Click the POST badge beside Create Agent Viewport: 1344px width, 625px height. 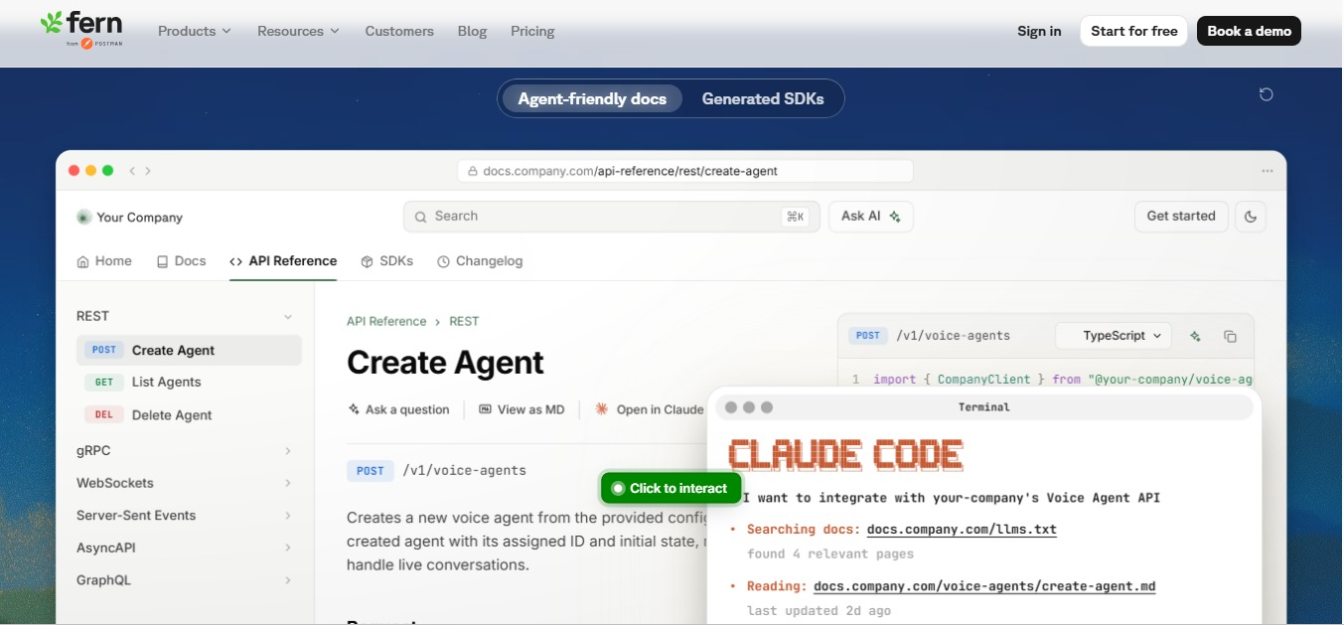coord(104,350)
